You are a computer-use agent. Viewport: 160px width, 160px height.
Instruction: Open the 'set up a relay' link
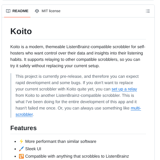[124, 89]
